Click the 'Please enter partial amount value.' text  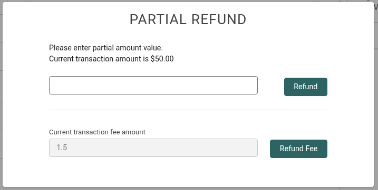pos(106,48)
